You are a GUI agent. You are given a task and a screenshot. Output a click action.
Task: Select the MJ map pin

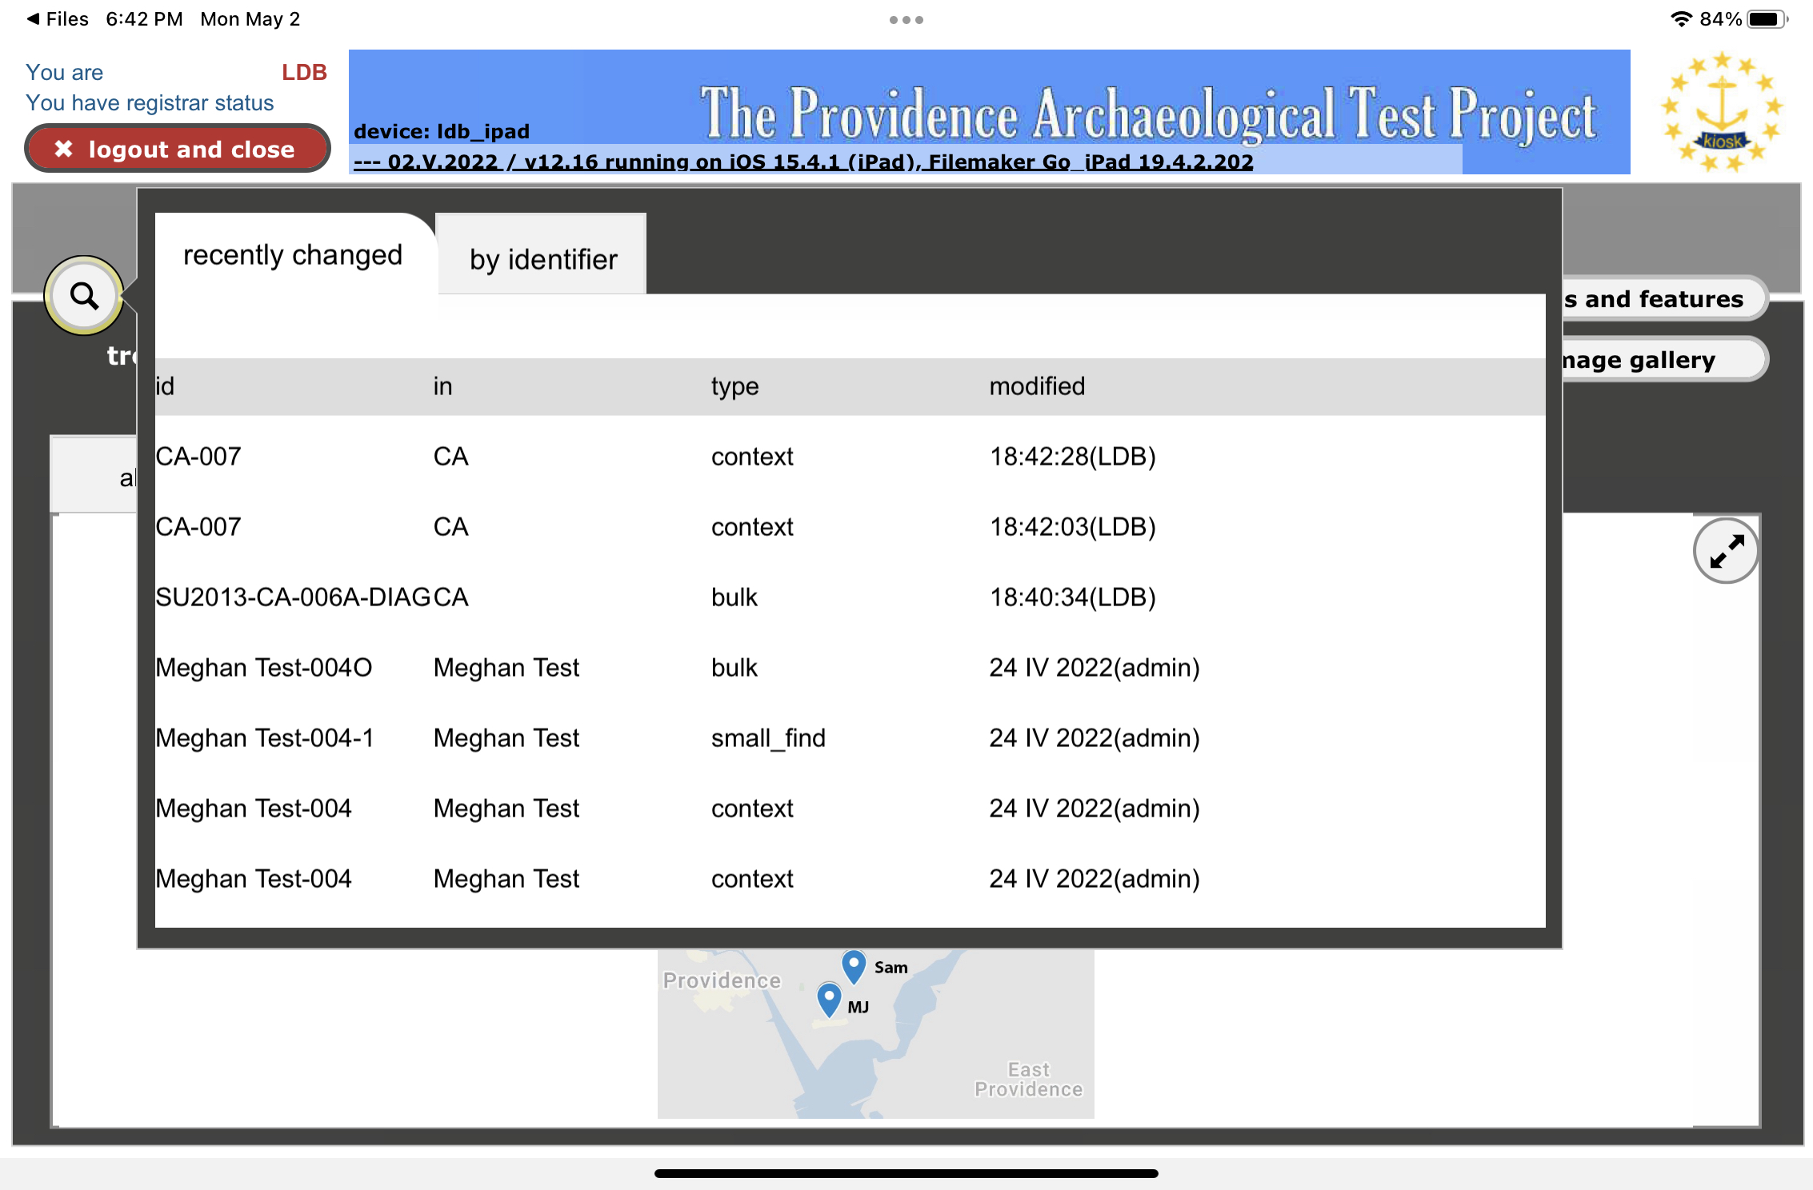829,998
